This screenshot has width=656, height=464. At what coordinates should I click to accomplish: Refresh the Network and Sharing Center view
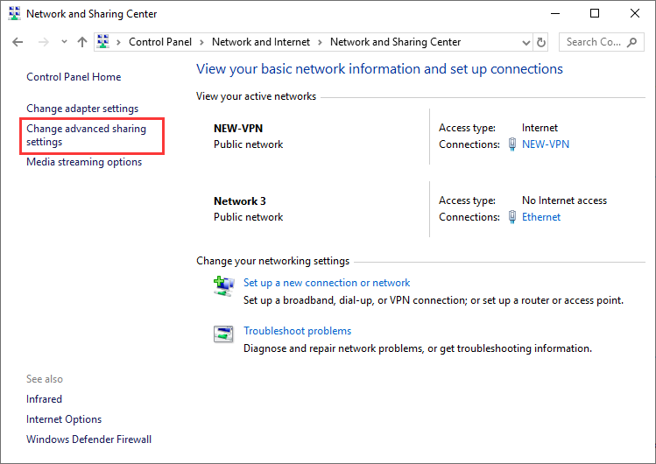coord(541,42)
